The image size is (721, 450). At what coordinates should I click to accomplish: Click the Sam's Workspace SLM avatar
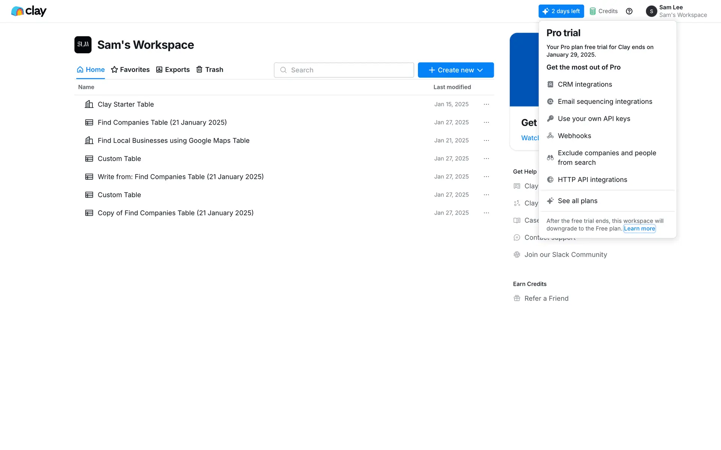83,45
